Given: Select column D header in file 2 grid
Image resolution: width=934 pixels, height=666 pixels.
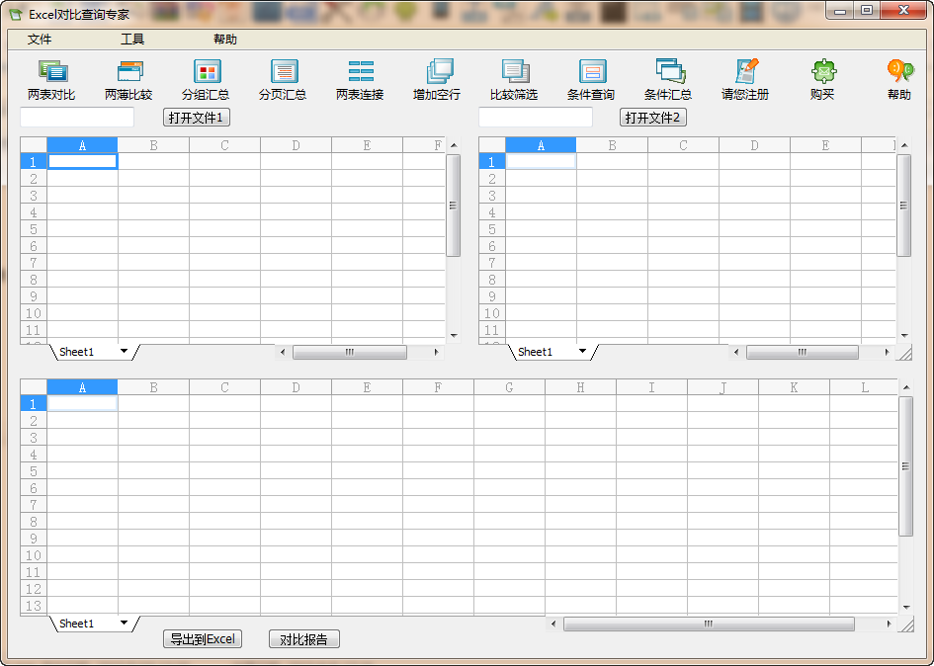Looking at the screenshot, I should pos(755,145).
